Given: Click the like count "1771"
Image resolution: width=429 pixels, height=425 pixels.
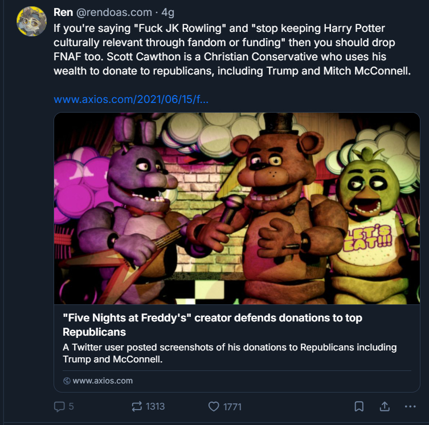Looking at the screenshot, I should (232, 406).
